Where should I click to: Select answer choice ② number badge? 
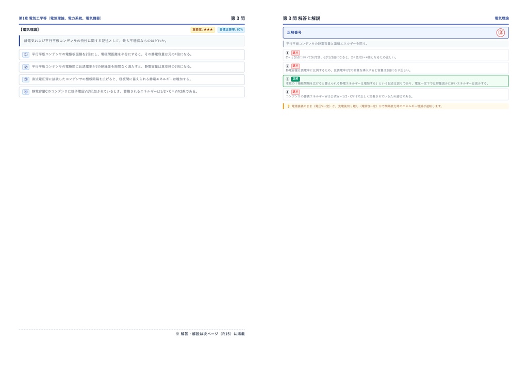coord(26,67)
